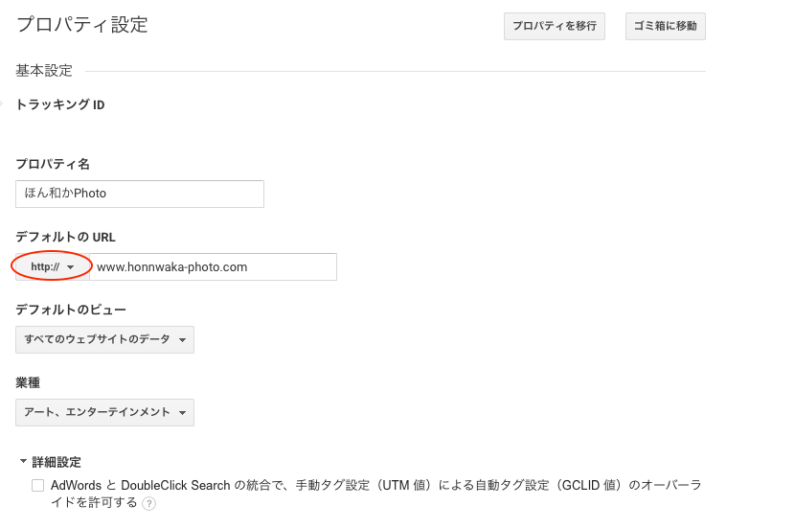This screenshot has height=529, width=795.
Task: Select the 基本設定 section heading
Action: tap(44, 71)
